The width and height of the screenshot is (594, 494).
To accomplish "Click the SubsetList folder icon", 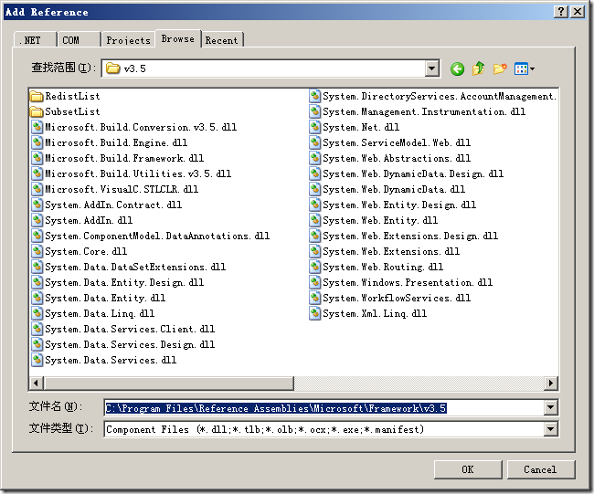I will point(37,111).
